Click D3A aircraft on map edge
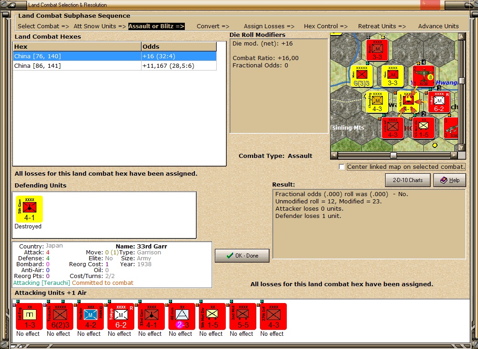 pyautogui.click(x=451, y=128)
